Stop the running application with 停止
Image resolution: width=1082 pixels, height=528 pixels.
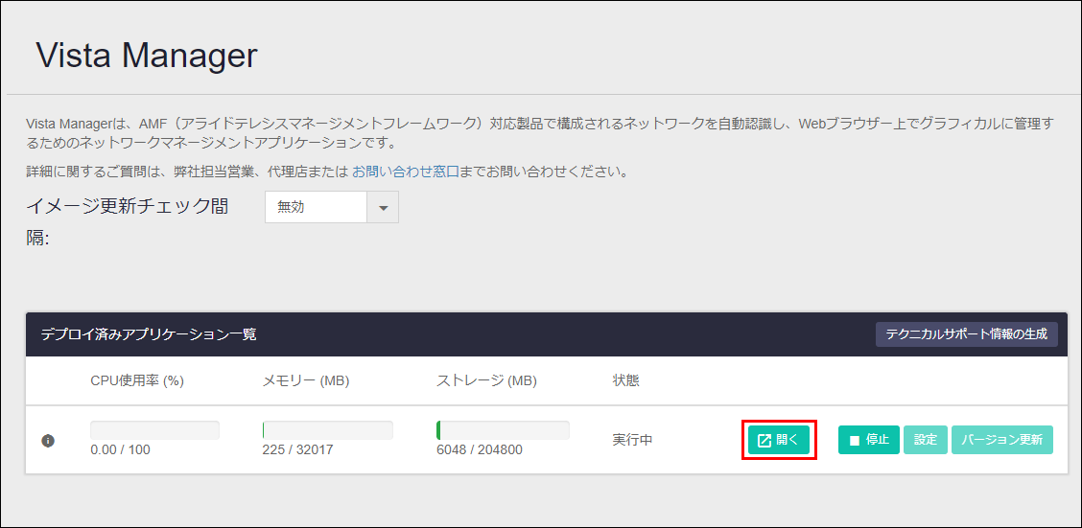click(x=869, y=440)
